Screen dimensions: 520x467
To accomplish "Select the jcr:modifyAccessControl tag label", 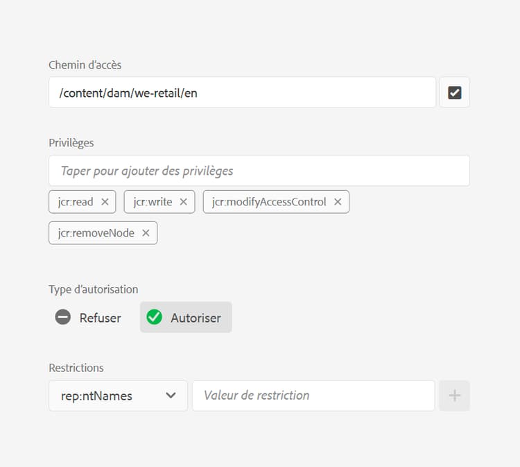I will pyautogui.click(x=269, y=202).
